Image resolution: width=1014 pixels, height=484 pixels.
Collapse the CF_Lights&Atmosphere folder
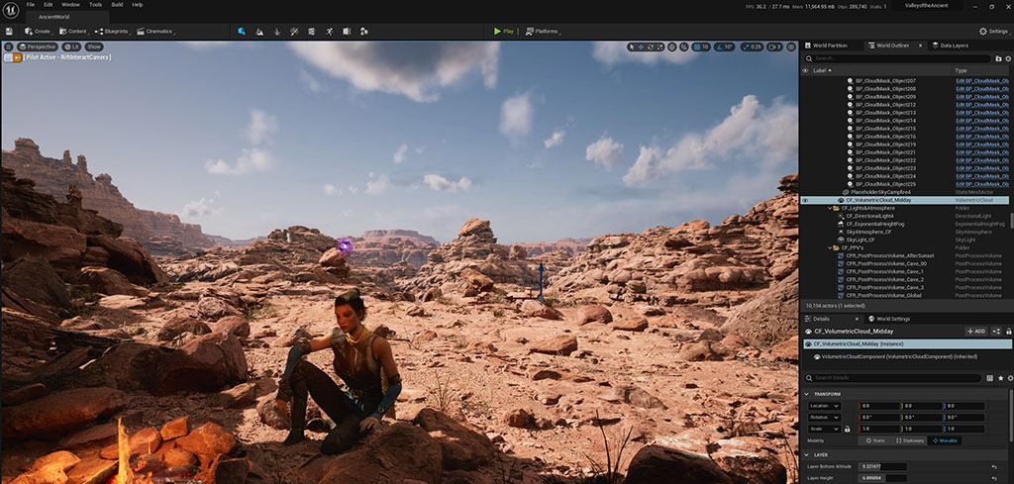(830, 208)
